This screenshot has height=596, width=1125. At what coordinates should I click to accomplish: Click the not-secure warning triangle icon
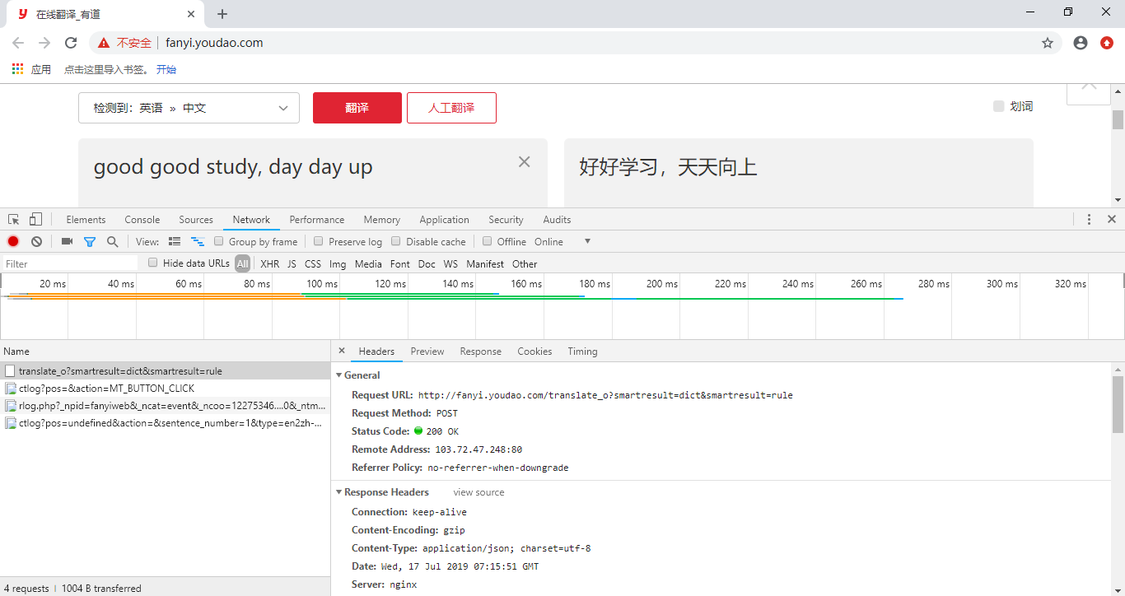click(x=104, y=43)
